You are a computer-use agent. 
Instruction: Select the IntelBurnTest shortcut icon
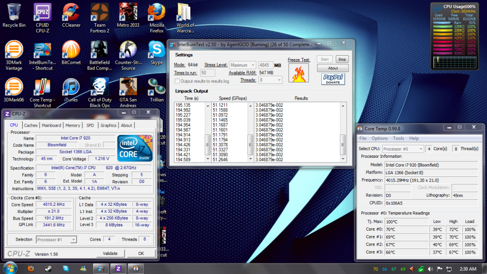(x=42, y=55)
